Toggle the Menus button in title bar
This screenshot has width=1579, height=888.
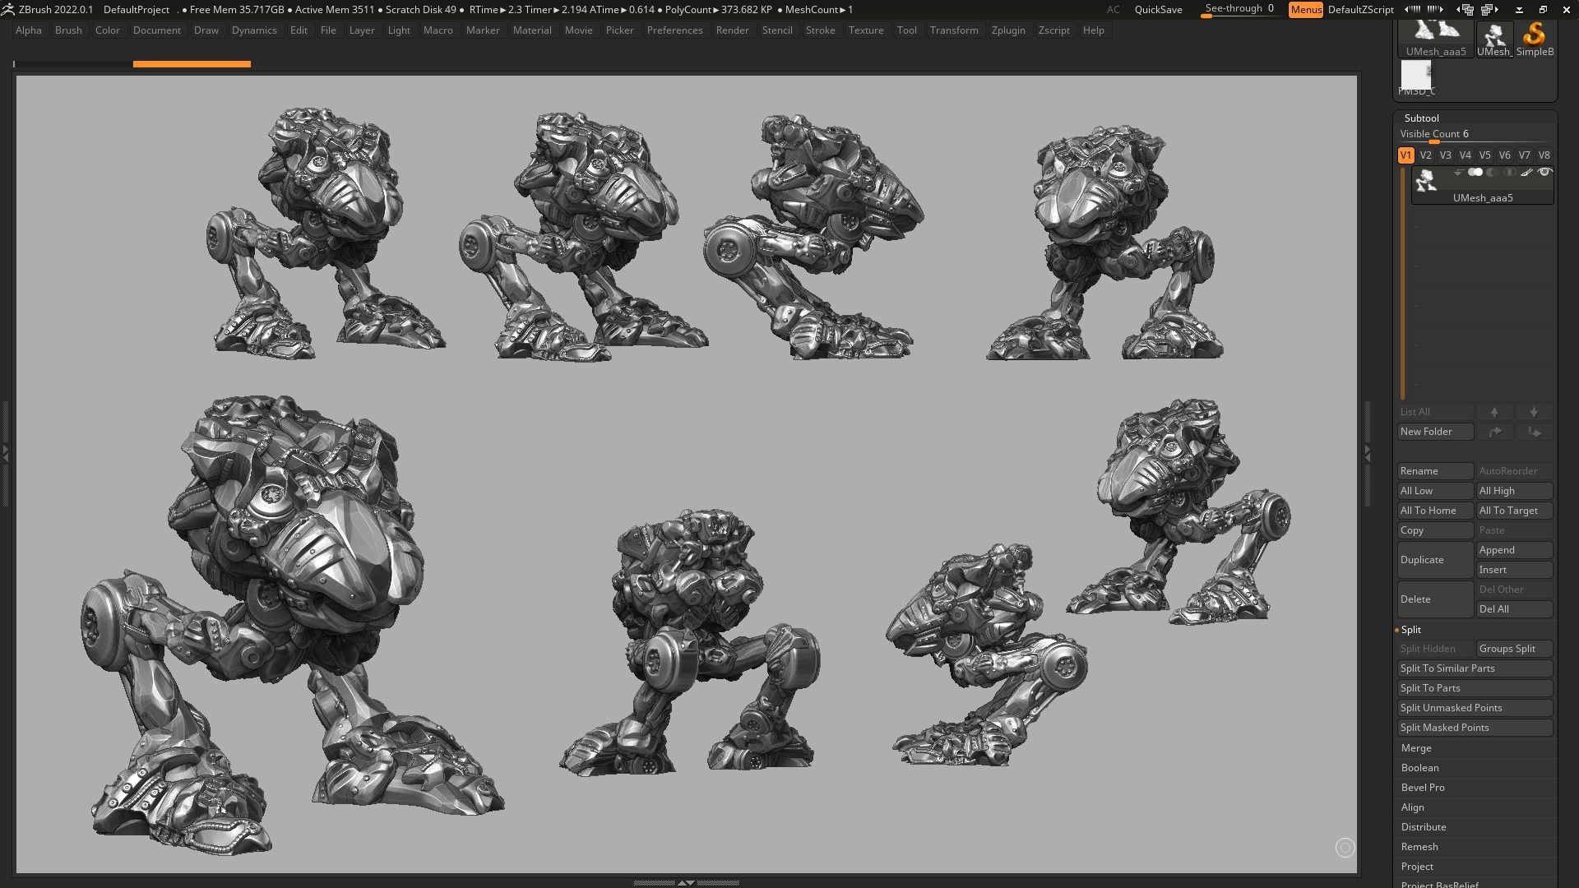[x=1305, y=10]
